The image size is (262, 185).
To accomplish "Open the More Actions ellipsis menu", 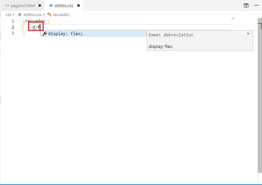I will pos(256,6).
